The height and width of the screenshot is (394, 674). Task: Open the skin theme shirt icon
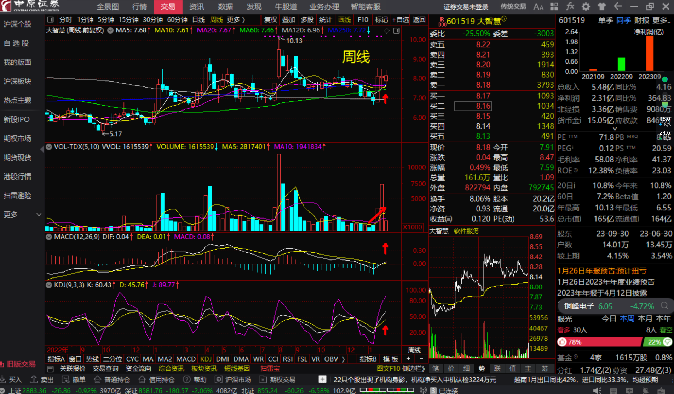(x=601, y=6)
